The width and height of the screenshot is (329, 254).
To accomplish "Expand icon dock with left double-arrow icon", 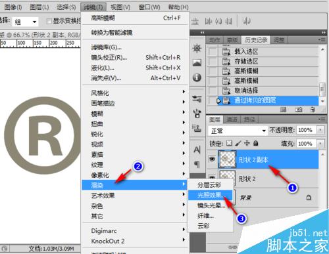I will (202, 32).
